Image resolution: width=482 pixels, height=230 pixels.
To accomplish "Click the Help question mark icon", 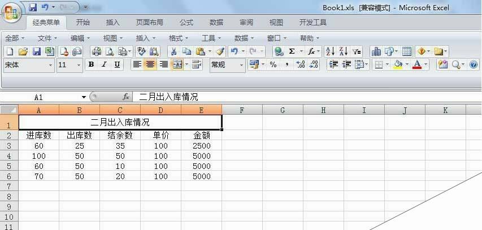I will point(474,64).
